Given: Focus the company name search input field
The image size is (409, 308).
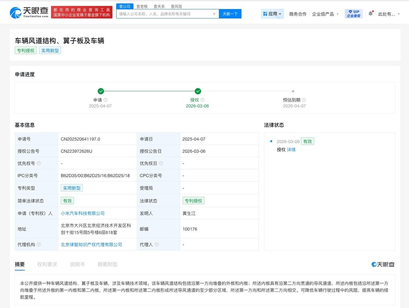Looking at the screenshot, I should click(165, 14).
